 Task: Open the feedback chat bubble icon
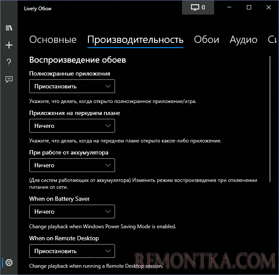[9, 79]
